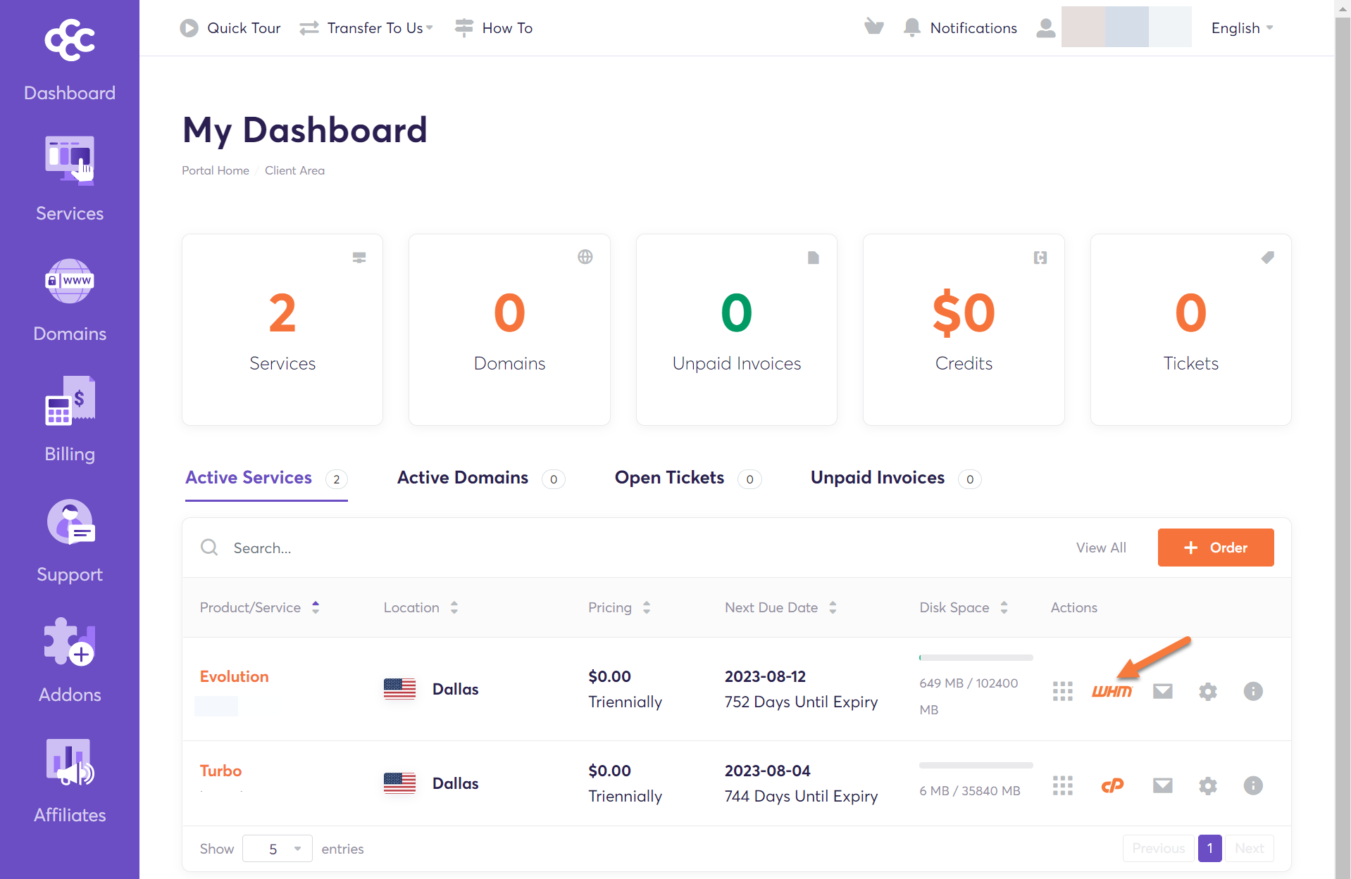Switch to the Open Tickets tab
The image size is (1351, 879).
click(669, 478)
